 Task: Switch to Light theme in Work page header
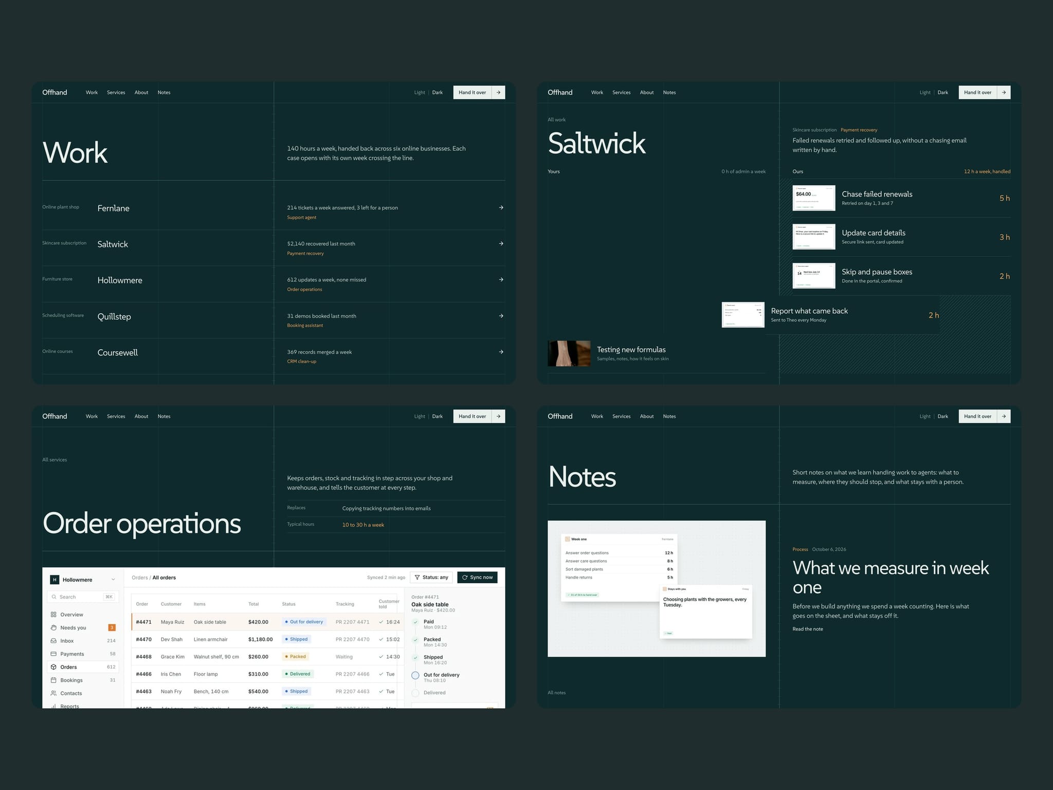click(420, 93)
